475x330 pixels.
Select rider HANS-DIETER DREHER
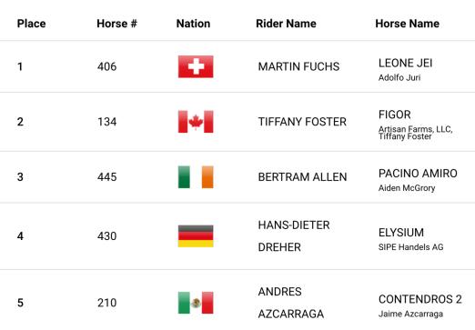294,236
